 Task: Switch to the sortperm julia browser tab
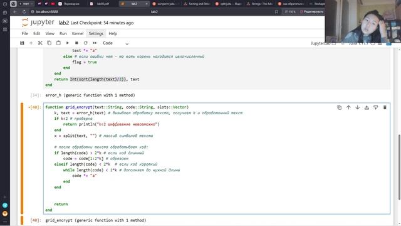(x=165, y=4)
